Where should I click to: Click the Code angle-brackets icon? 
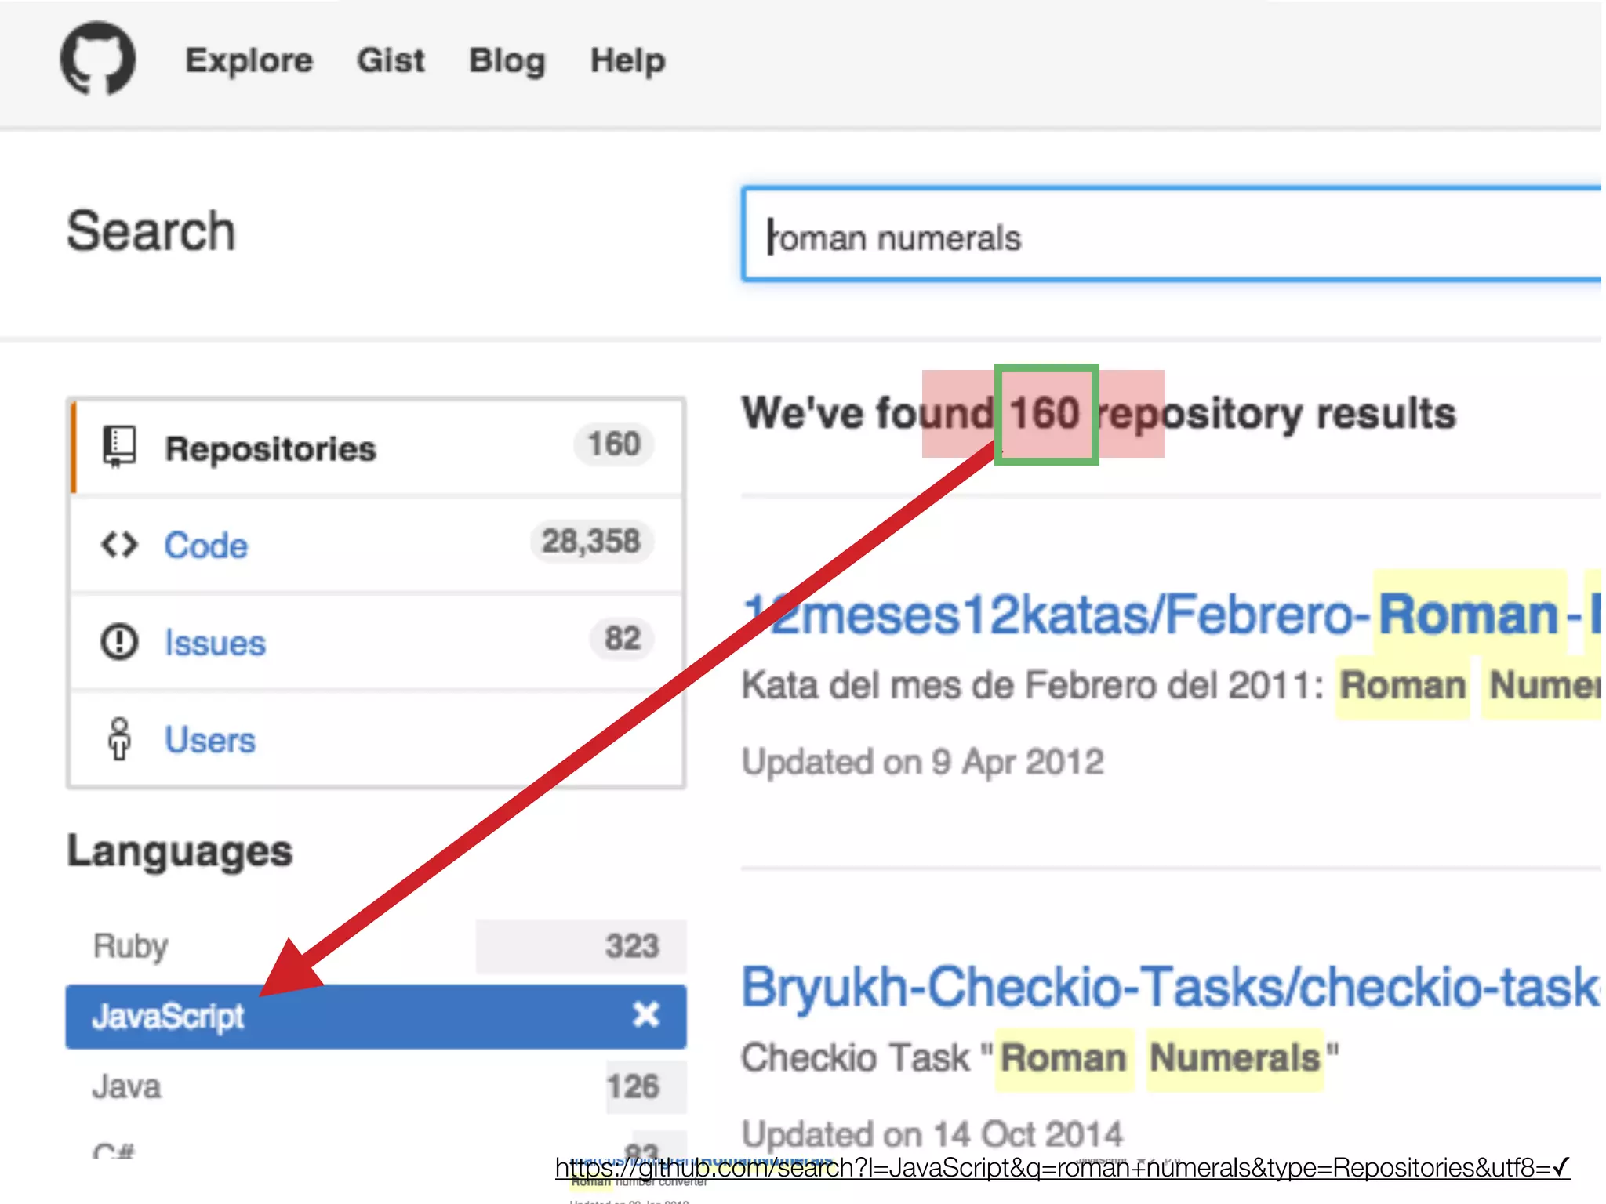[119, 544]
